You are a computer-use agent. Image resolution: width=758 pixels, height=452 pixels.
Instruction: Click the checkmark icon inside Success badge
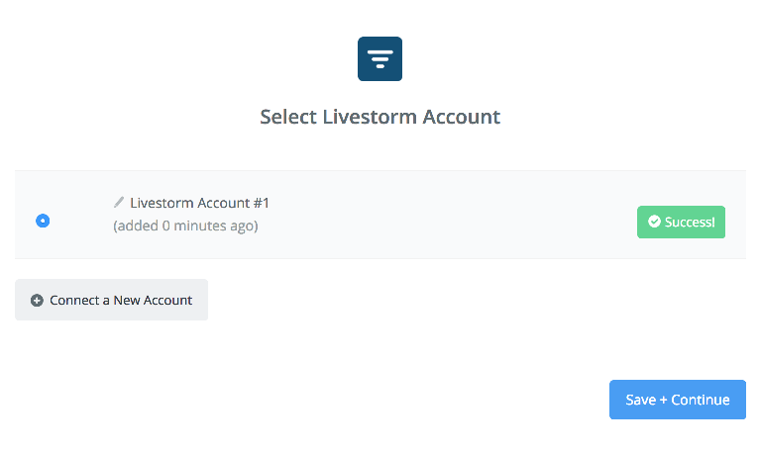pos(654,222)
